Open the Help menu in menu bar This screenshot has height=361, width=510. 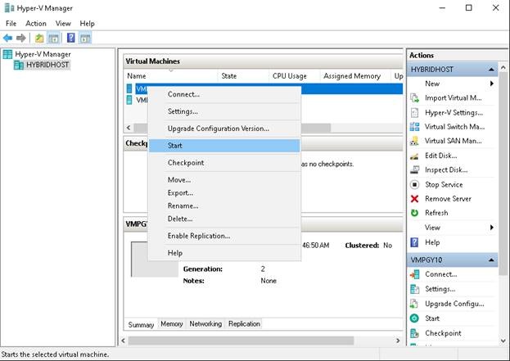[87, 24]
